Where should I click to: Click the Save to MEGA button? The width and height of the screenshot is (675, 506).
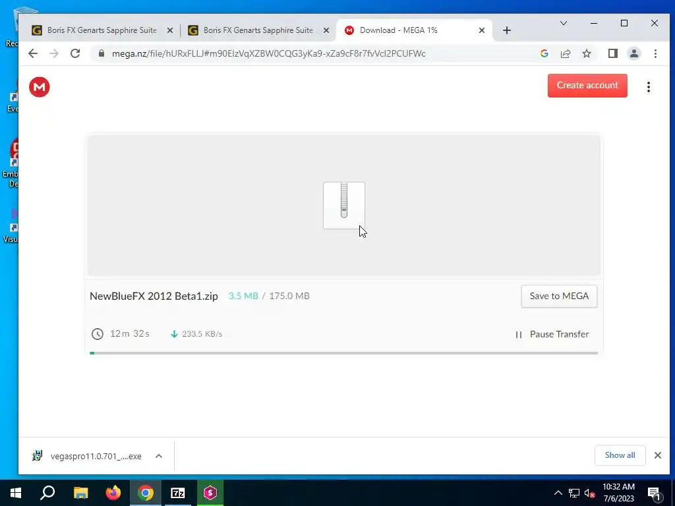559,296
